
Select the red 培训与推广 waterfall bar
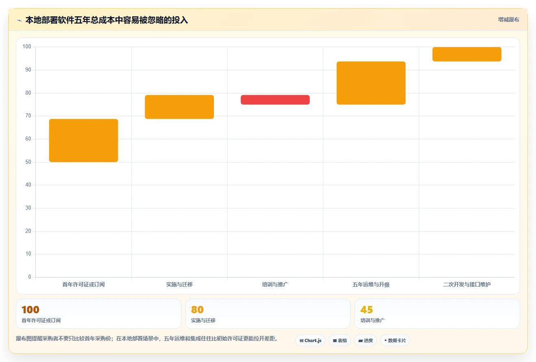tap(275, 100)
